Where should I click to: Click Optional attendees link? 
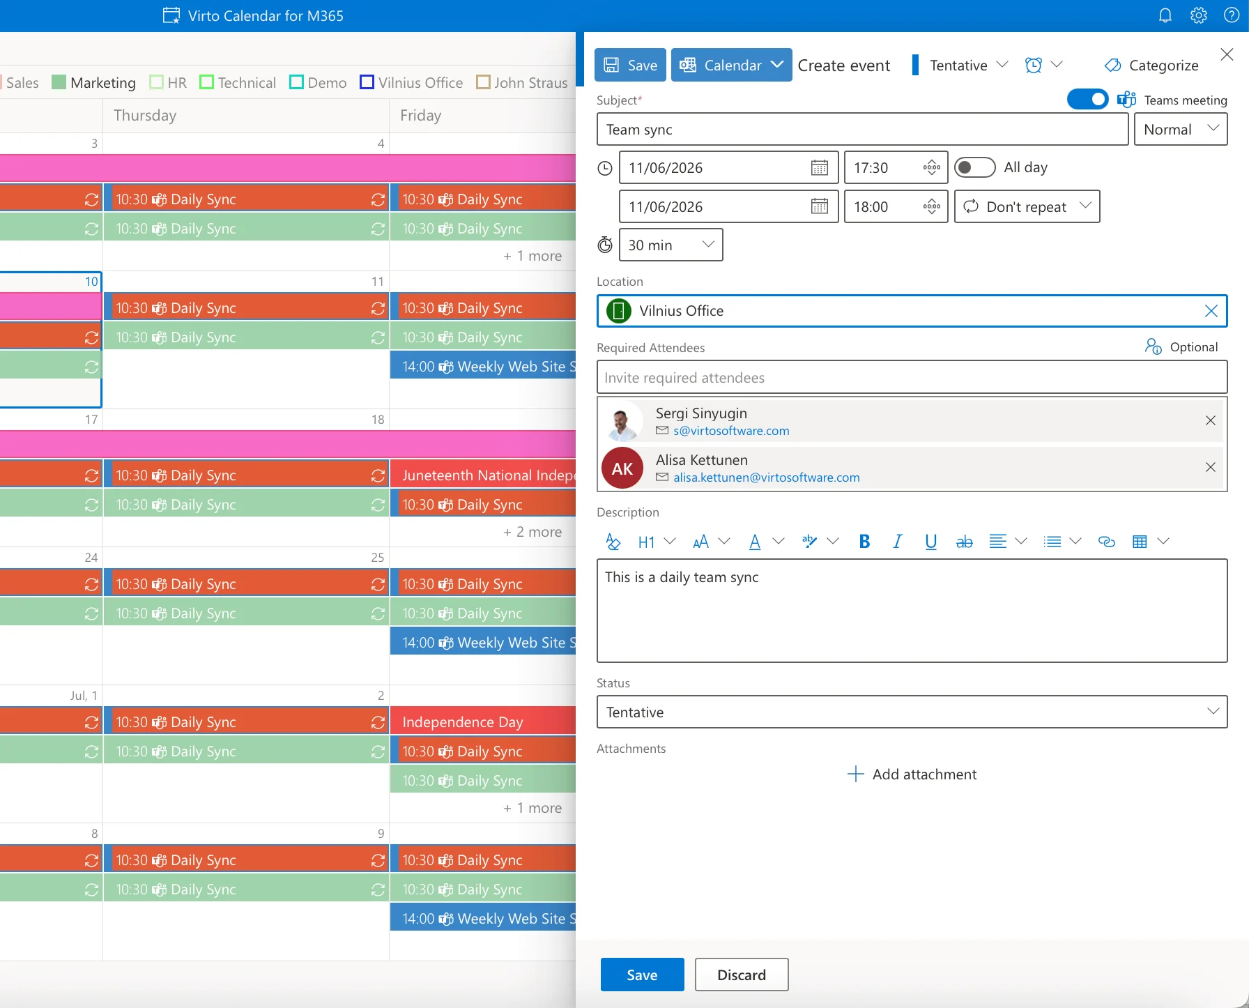tap(1181, 346)
